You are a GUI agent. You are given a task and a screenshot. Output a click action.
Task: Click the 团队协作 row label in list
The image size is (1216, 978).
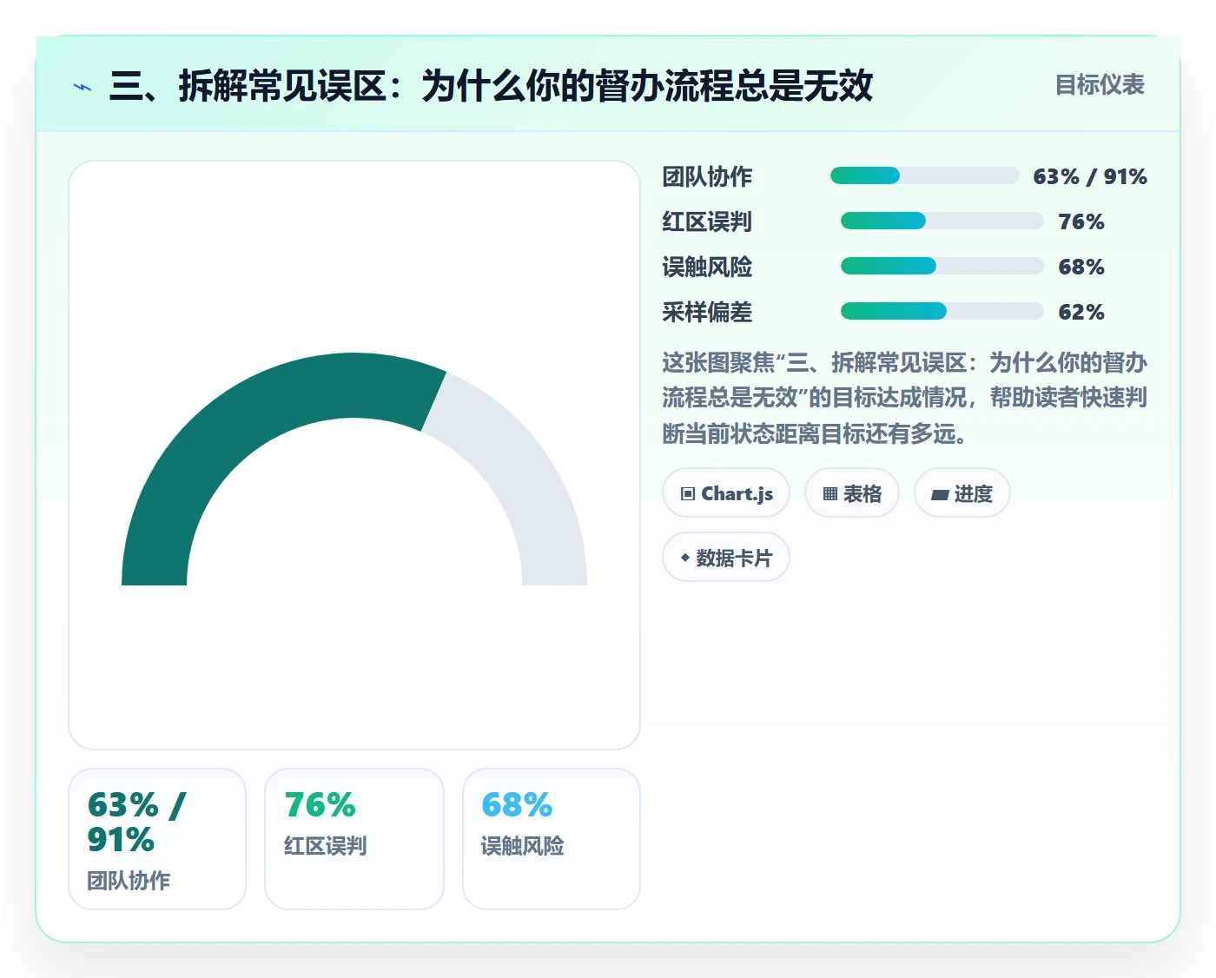click(707, 176)
